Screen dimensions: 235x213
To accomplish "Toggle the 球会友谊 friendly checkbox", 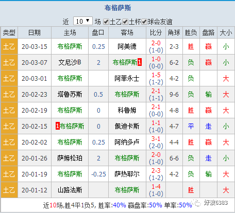I will tap(144, 22).
